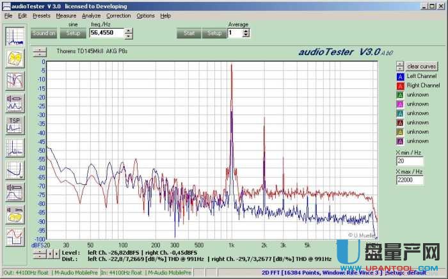Open the Measure menu

66,15
